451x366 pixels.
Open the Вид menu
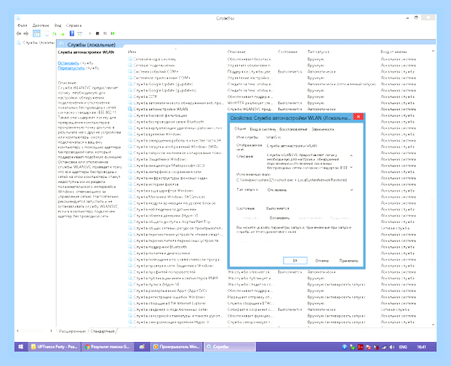[57, 25]
